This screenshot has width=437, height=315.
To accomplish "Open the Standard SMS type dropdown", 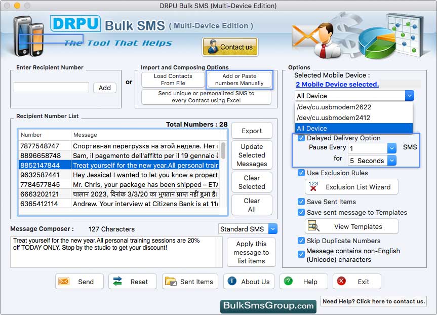I will 248,229.
